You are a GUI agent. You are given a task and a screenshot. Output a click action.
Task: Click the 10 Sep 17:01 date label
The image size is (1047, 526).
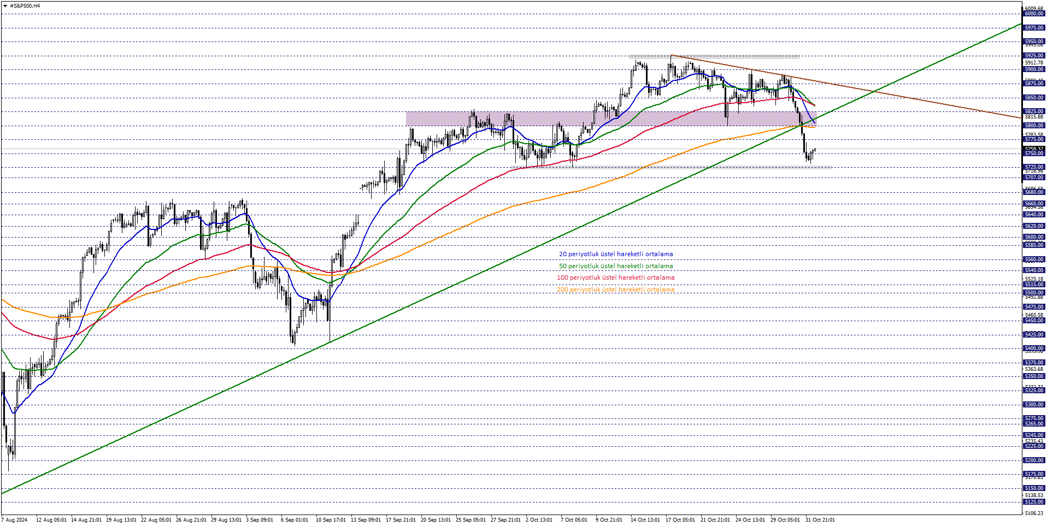tap(331, 520)
